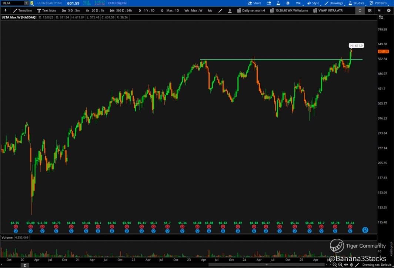Click the orange 601.59 last price label
The height and width of the screenshot is (268, 394).
(383, 52)
